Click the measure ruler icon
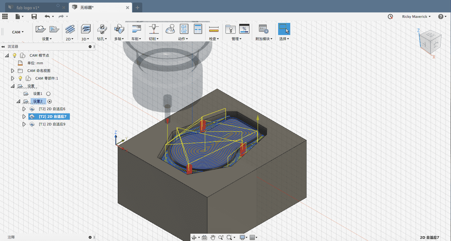Screen dimensions: 451x241 (x=214, y=29)
